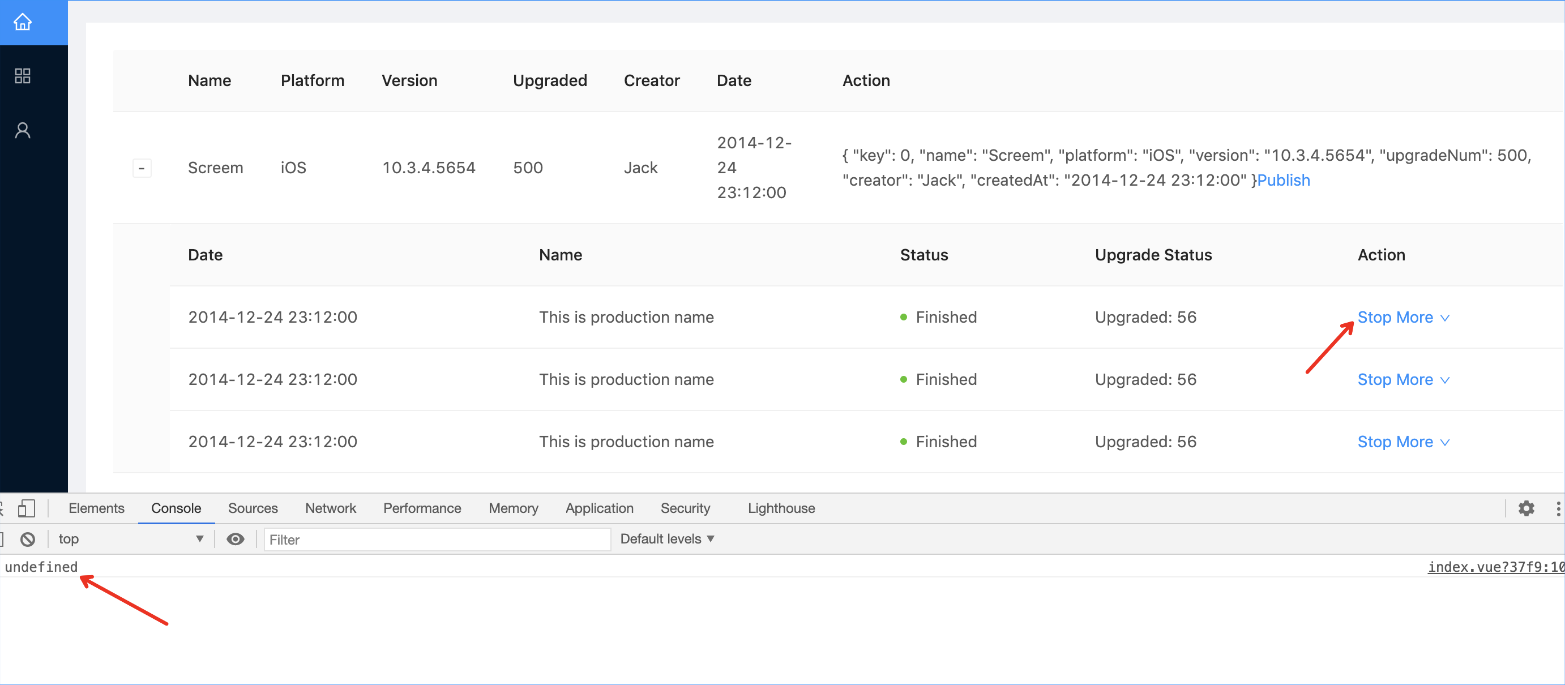Switch to the Network tab in DevTools
The image size is (1565, 685).
click(331, 508)
